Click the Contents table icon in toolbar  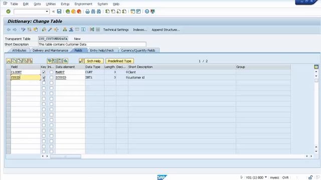[98, 29]
